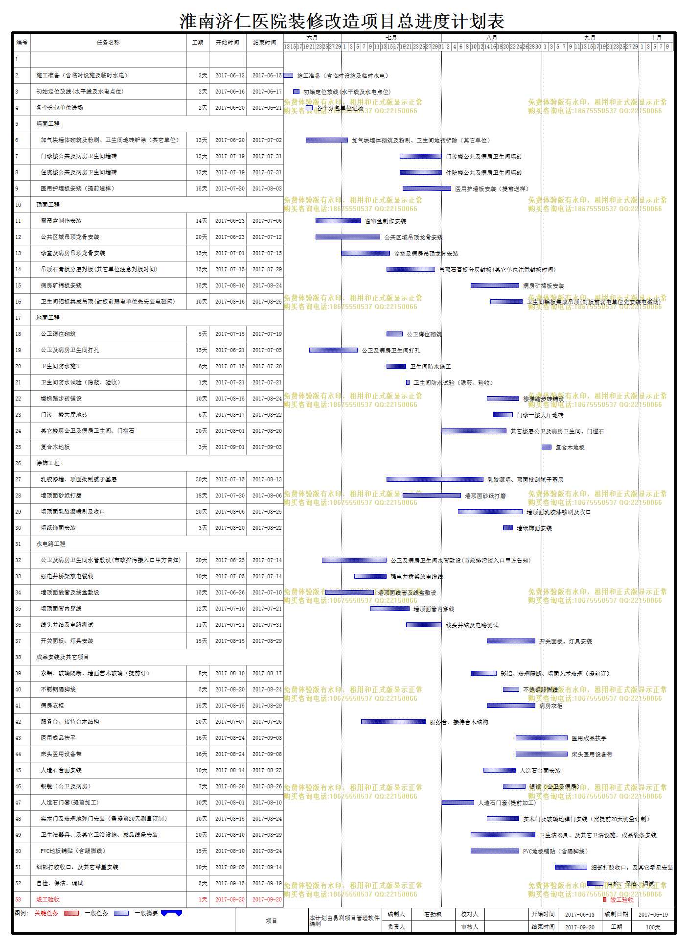This screenshot has height=945, width=687.
Task: Click task name 自检、保洁、调试 in row 52
Action: pos(60,883)
